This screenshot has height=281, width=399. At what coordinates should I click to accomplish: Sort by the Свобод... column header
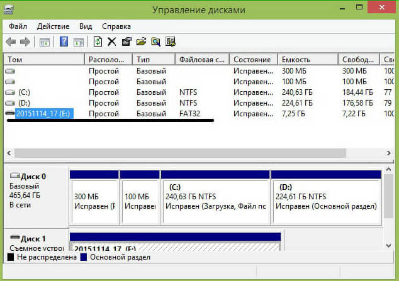[359, 60]
